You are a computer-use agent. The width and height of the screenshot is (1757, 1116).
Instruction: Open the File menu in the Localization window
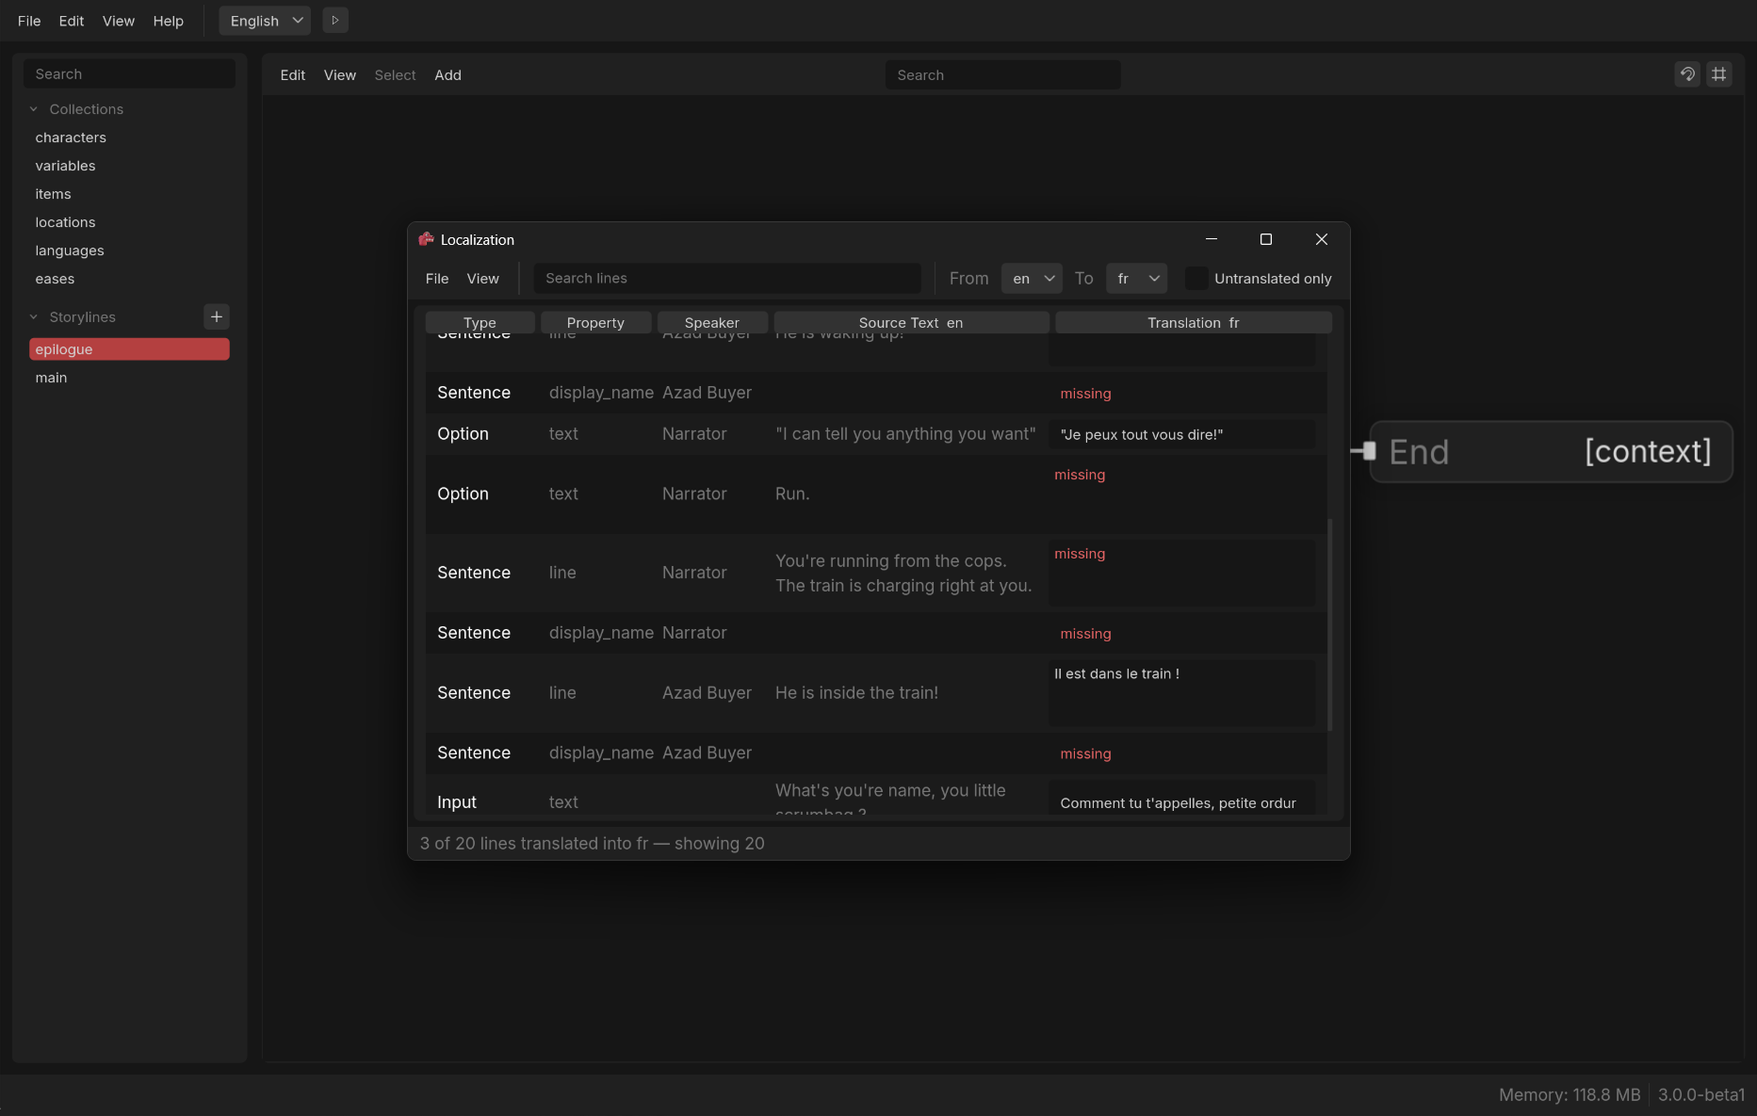pos(437,278)
